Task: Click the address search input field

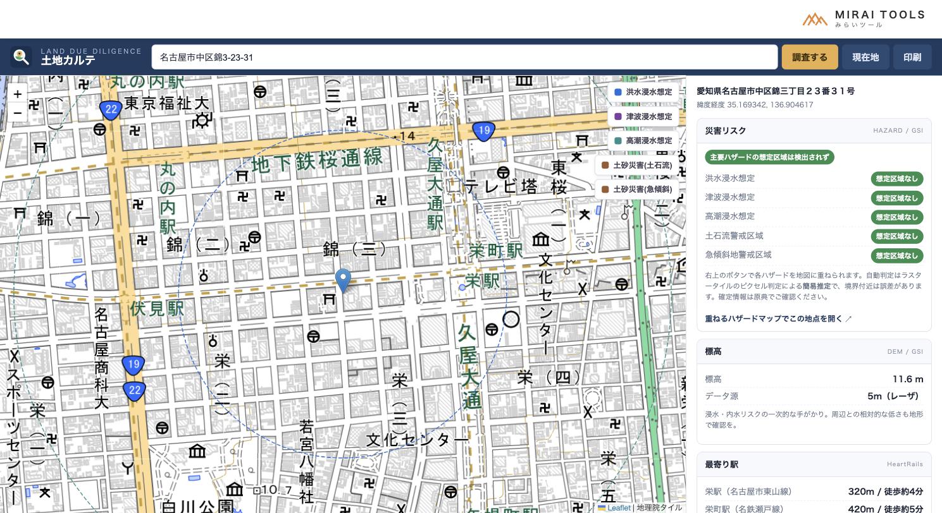Action: [x=464, y=57]
